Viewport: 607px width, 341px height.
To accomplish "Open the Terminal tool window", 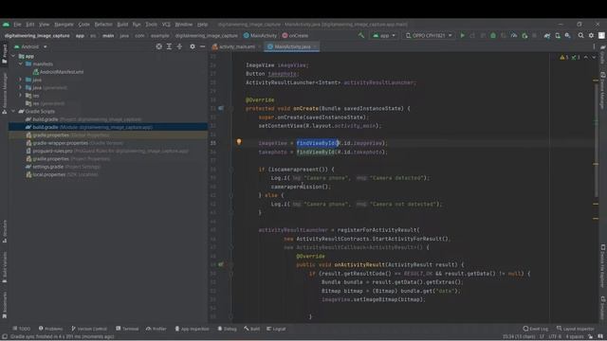I will 127,329.
